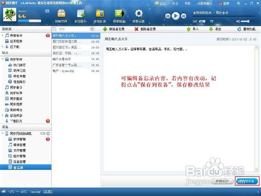Open the 已下载 downloaded item
261x196 pixels.
tap(12, 47)
